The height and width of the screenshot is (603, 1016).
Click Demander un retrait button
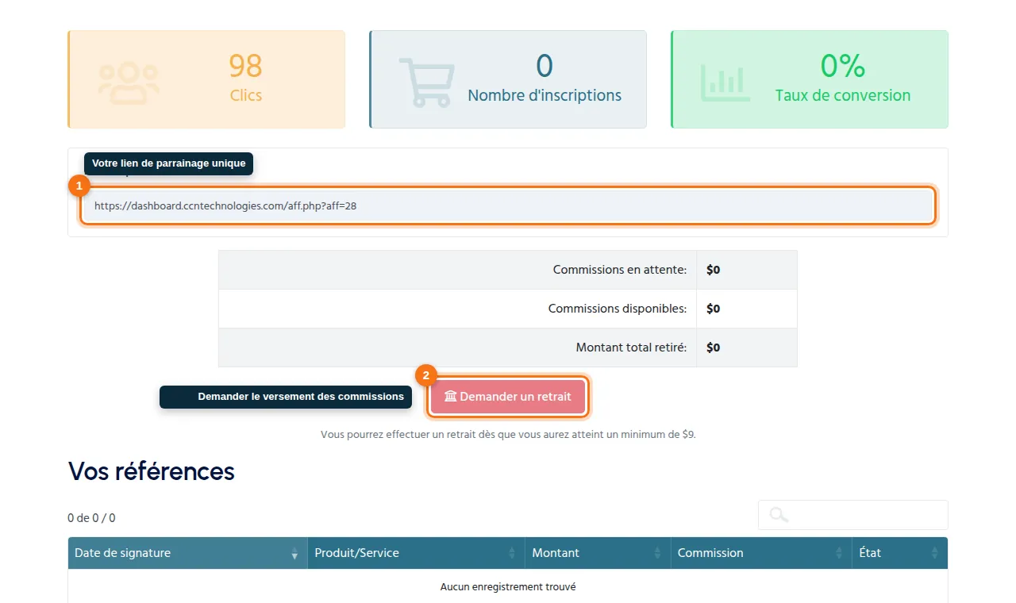pyautogui.click(x=508, y=397)
